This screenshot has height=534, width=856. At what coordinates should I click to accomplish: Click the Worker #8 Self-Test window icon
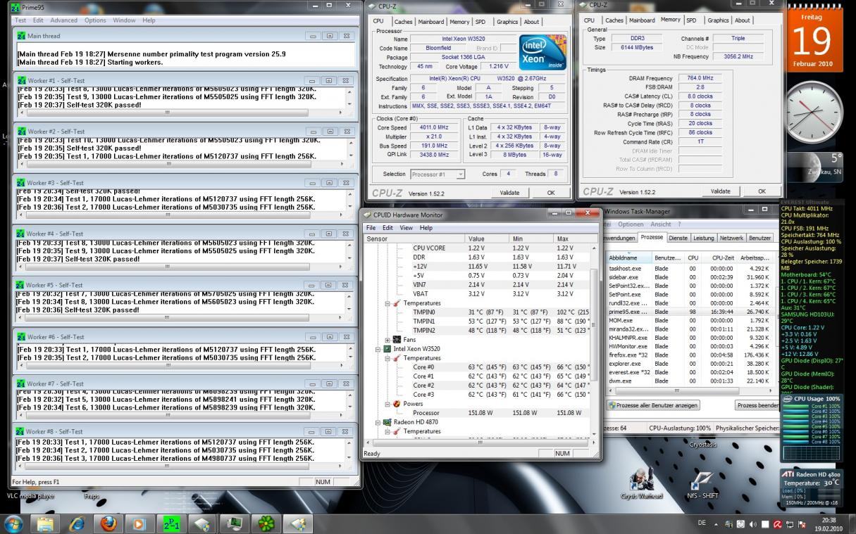(x=21, y=431)
